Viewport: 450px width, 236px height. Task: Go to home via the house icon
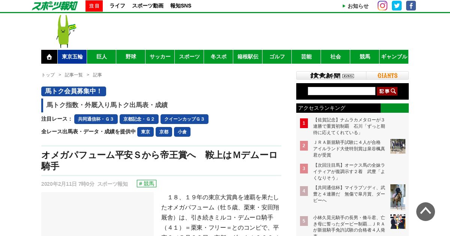tap(49, 57)
